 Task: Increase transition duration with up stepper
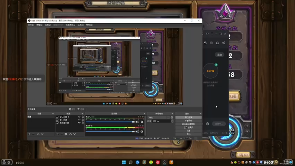point(172,120)
